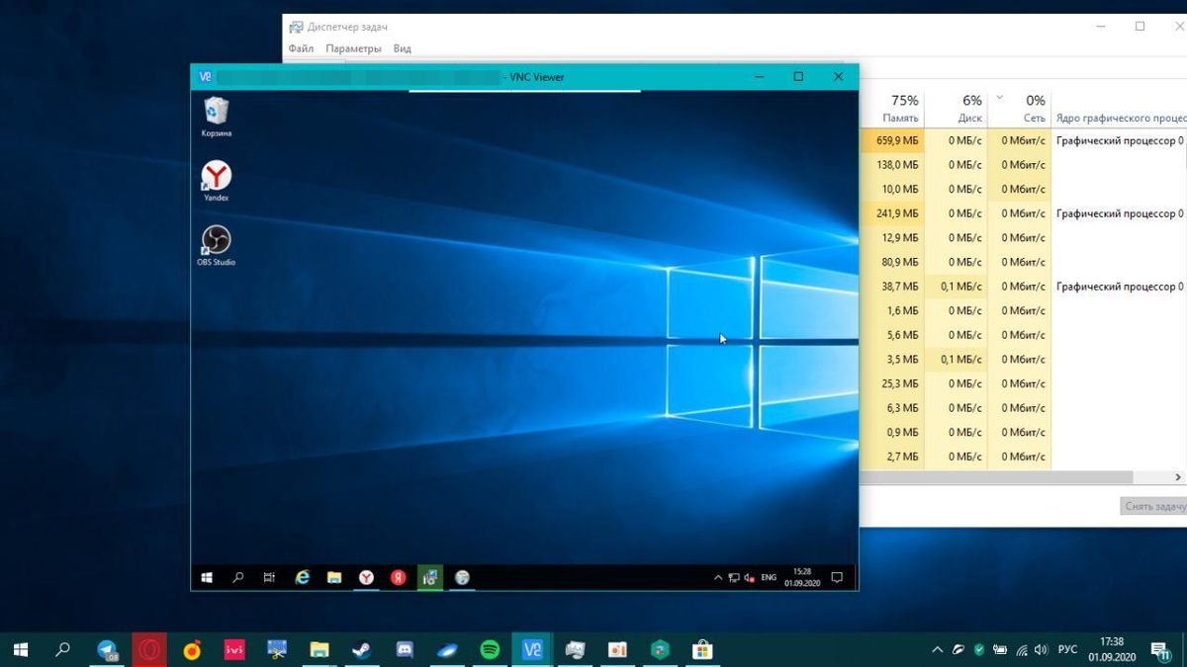The image size is (1187, 667).
Task: Click the «Снять задачу» button in Task Manager
Action: pyautogui.click(x=1153, y=506)
